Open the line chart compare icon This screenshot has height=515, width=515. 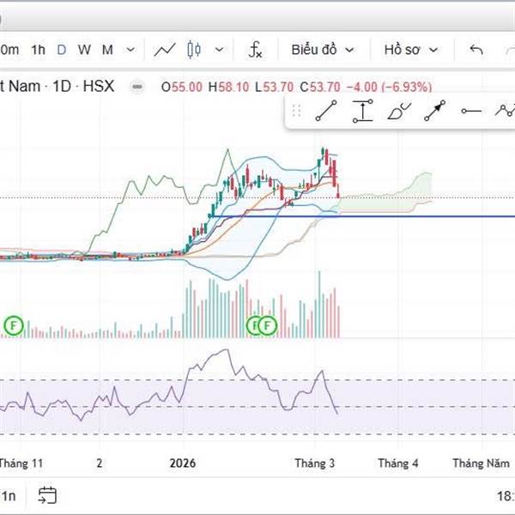[165, 50]
